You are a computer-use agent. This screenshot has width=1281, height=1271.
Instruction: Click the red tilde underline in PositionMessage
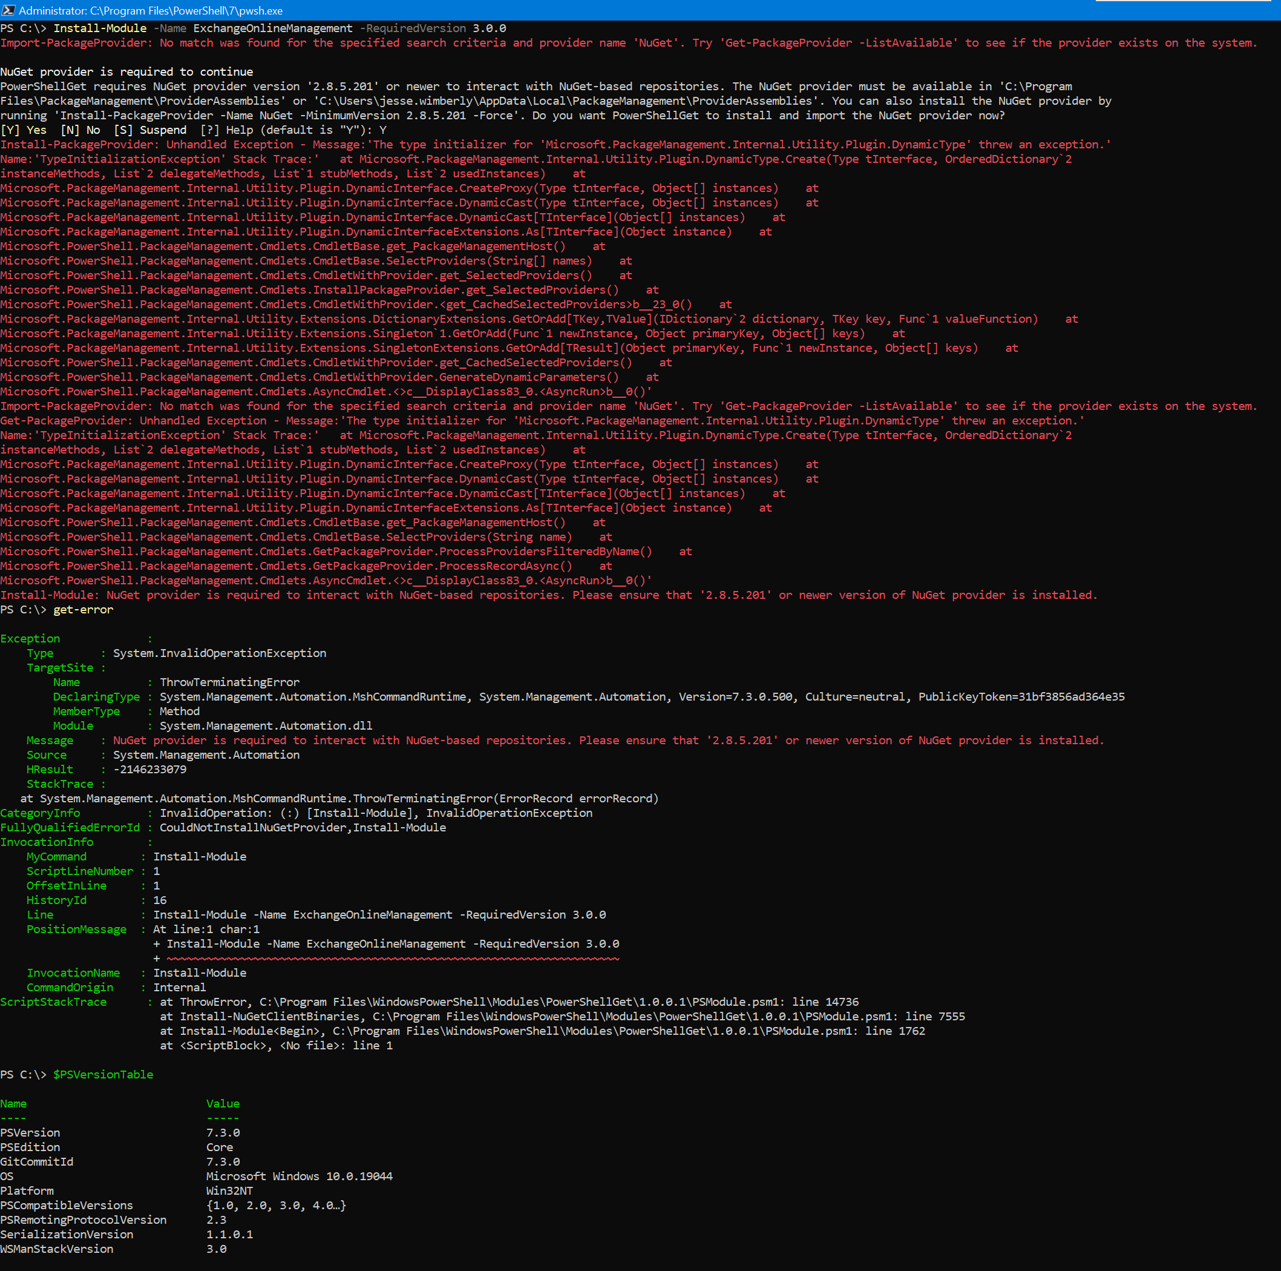[x=393, y=959]
